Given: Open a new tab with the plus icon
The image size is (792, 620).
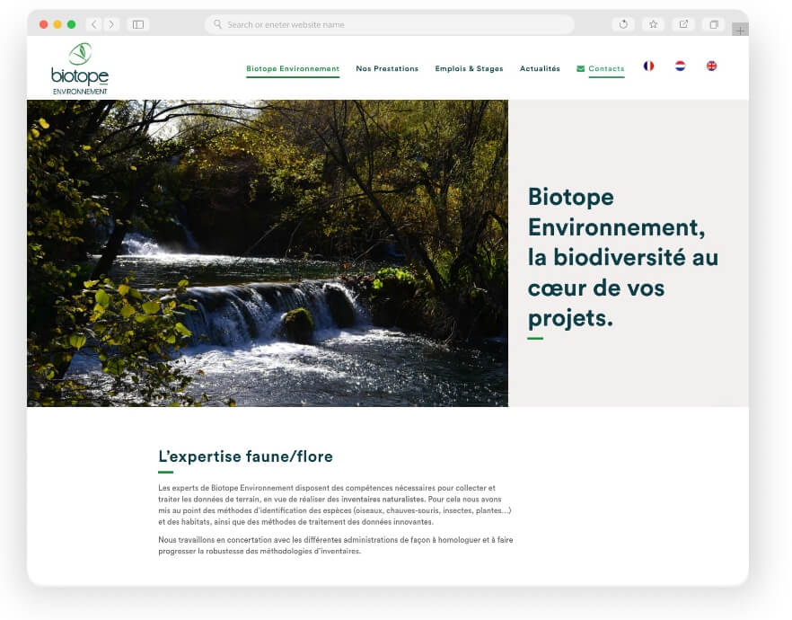Looking at the screenshot, I should coord(740,30).
